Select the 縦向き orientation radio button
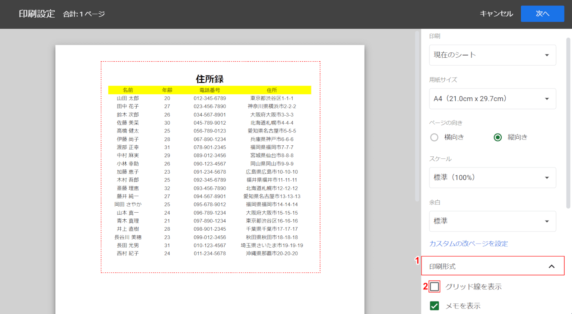Viewport: 572px width, 314px height. (x=498, y=137)
